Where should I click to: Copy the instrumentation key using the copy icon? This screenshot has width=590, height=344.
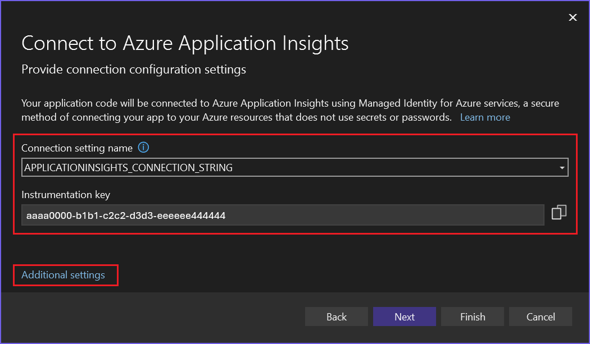click(x=559, y=212)
